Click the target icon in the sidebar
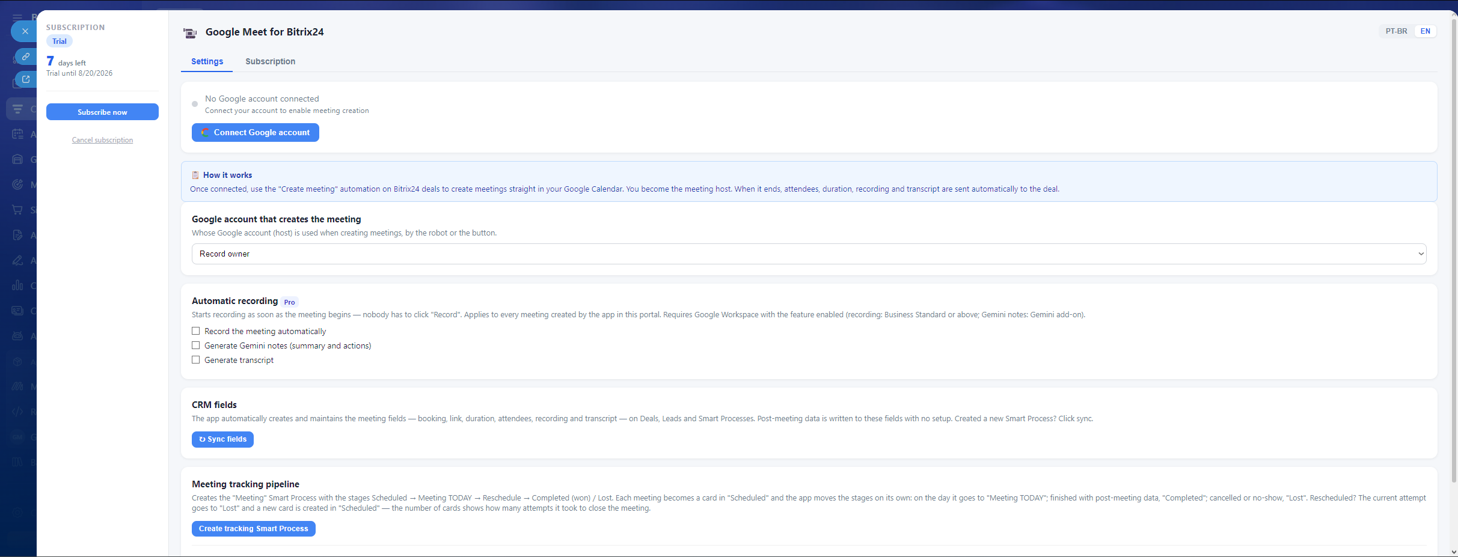Image resolution: width=1458 pixels, height=557 pixels. click(x=17, y=184)
